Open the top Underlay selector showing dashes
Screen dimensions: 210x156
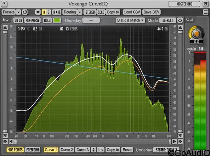click(91, 20)
